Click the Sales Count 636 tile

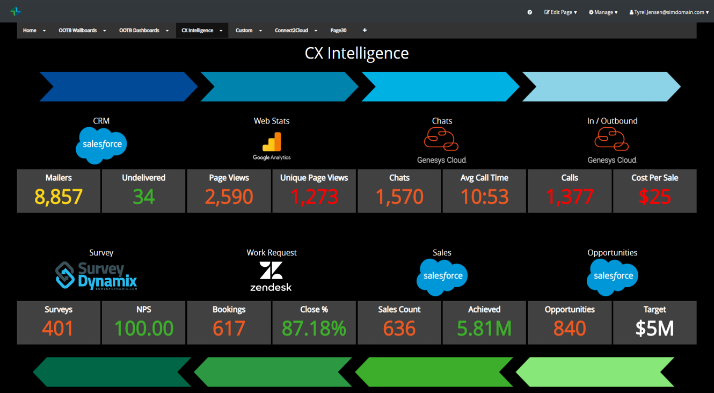[399, 323]
